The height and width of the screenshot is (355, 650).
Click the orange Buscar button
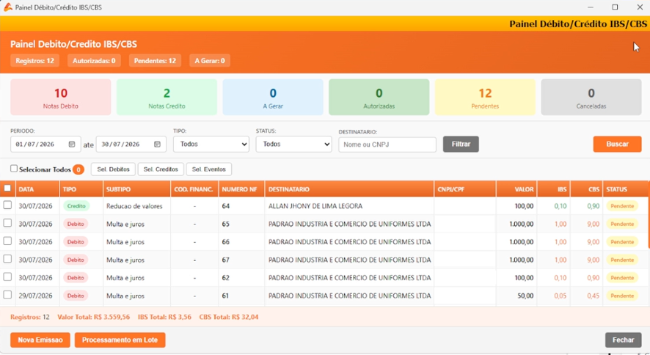[617, 144]
